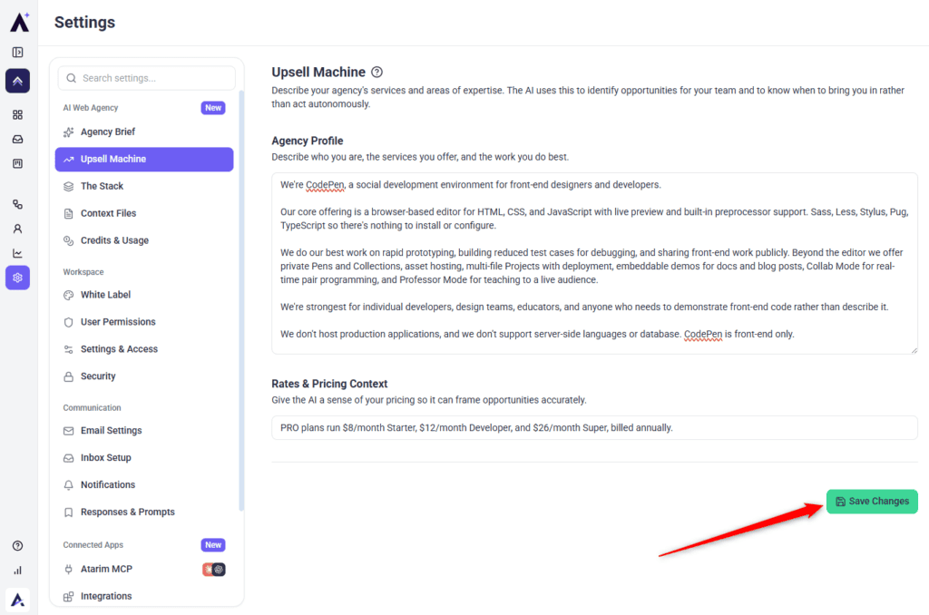Click the Atarim account logo at rail bottom
Viewport: 929px width, 615px height.
(18, 600)
